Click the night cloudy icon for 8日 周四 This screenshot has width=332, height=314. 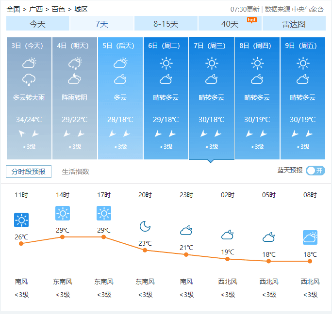[x=257, y=79]
